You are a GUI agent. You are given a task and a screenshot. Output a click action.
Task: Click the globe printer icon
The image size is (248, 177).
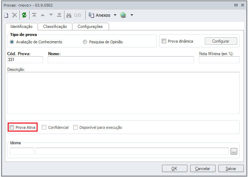(x=123, y=15)
